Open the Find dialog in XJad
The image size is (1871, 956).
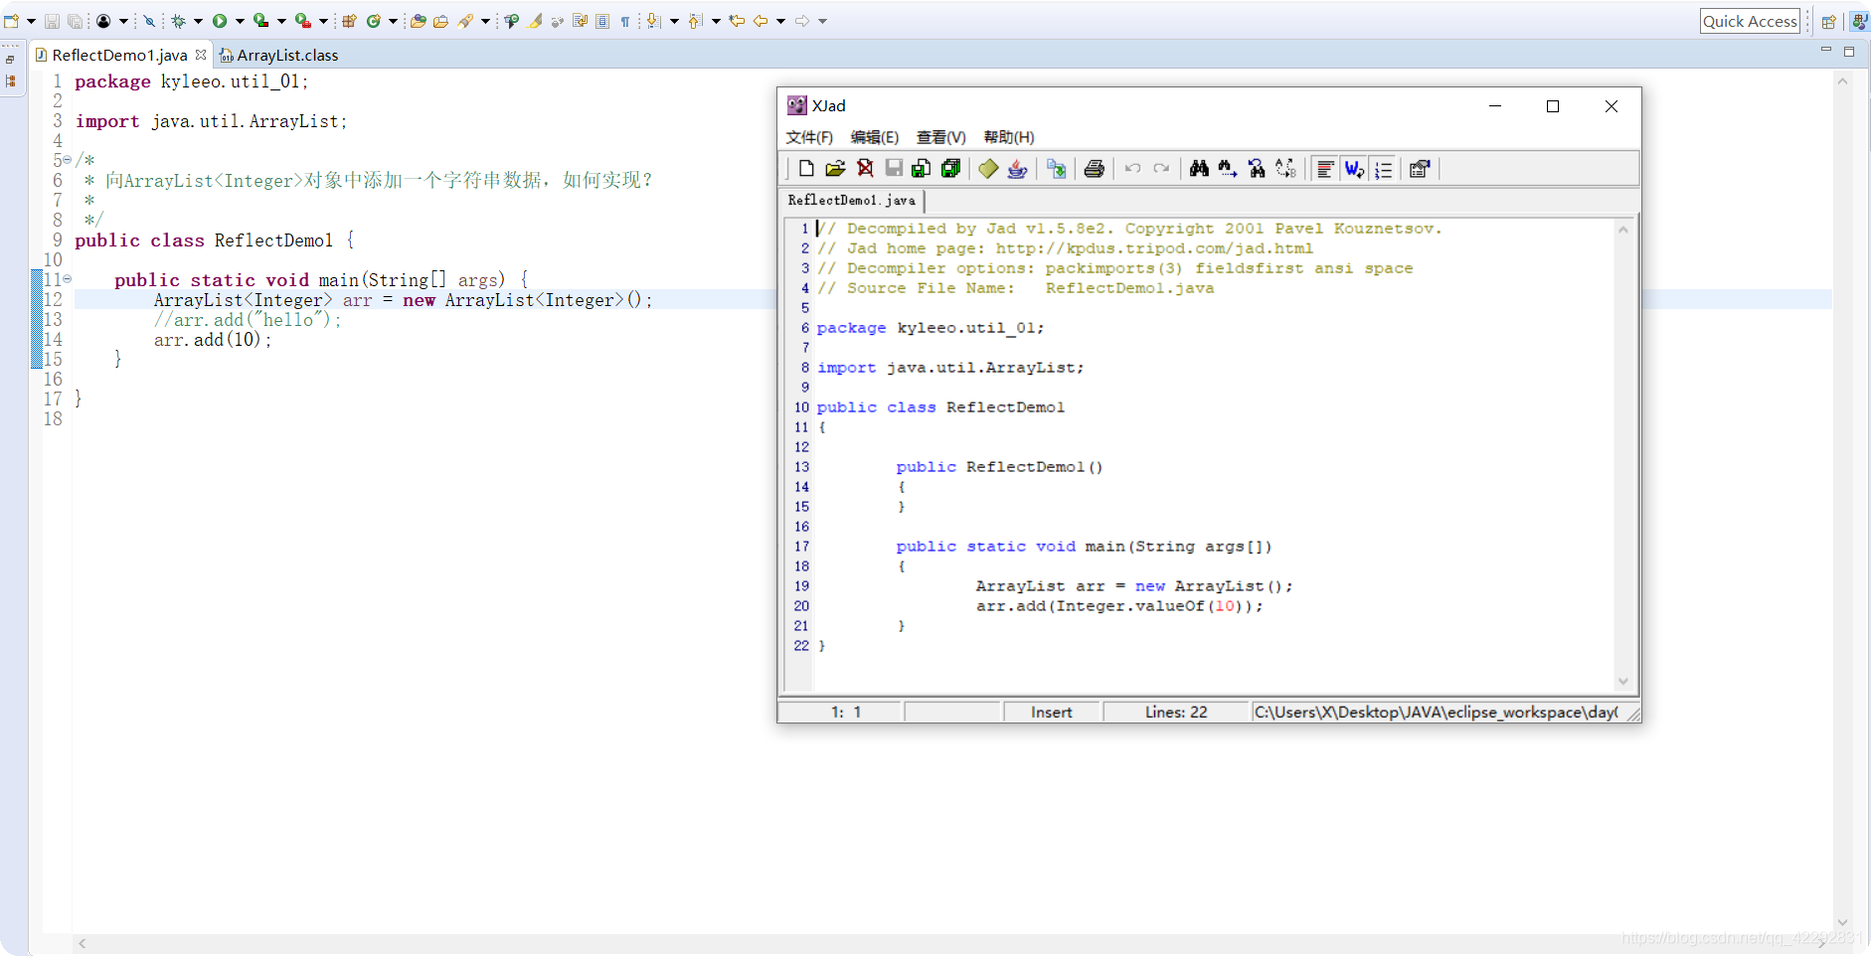coord(1197,169)
